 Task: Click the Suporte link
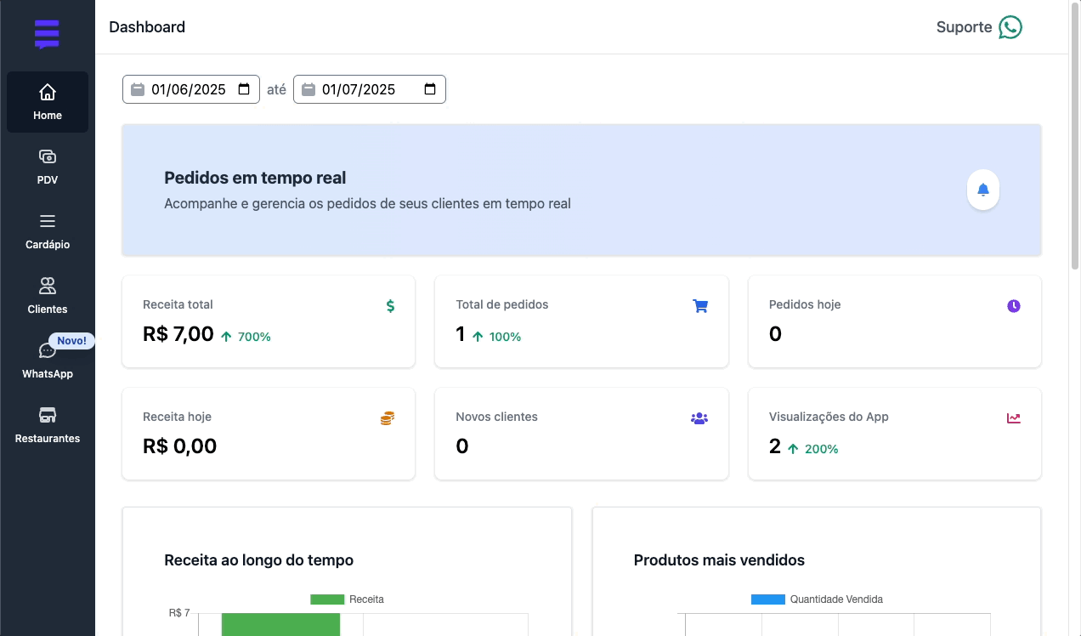(x=964, y=27)
